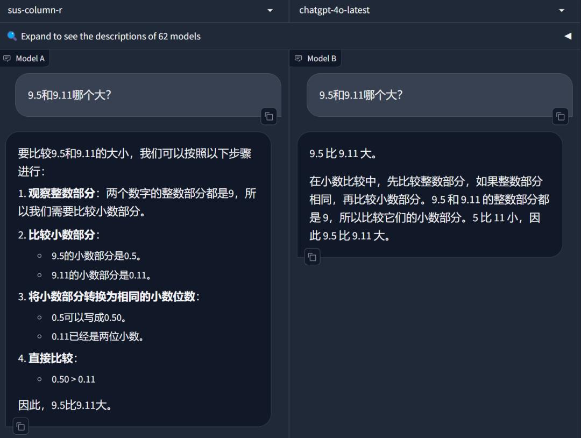
Task: Click the chat icon next to Model B
Action: click(299, 58)
